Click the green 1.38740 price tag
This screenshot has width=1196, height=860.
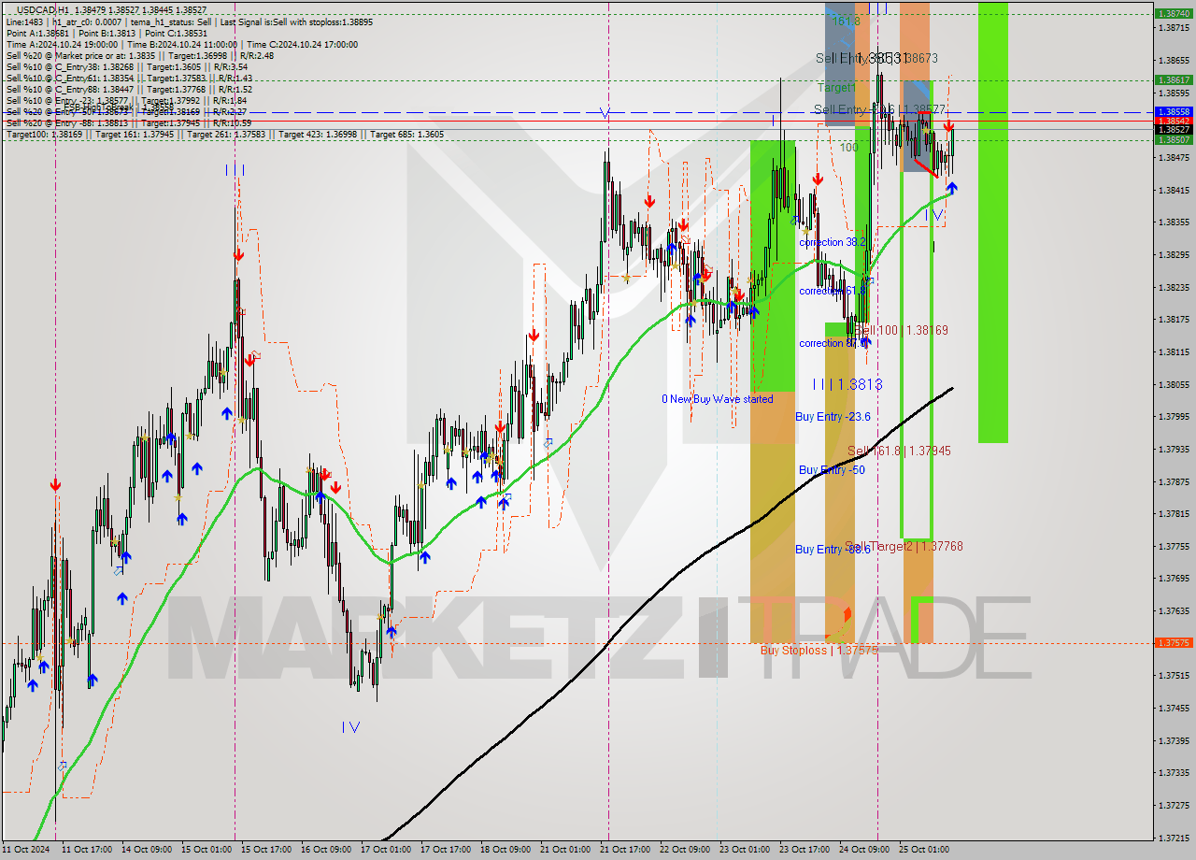point(1172,14)
